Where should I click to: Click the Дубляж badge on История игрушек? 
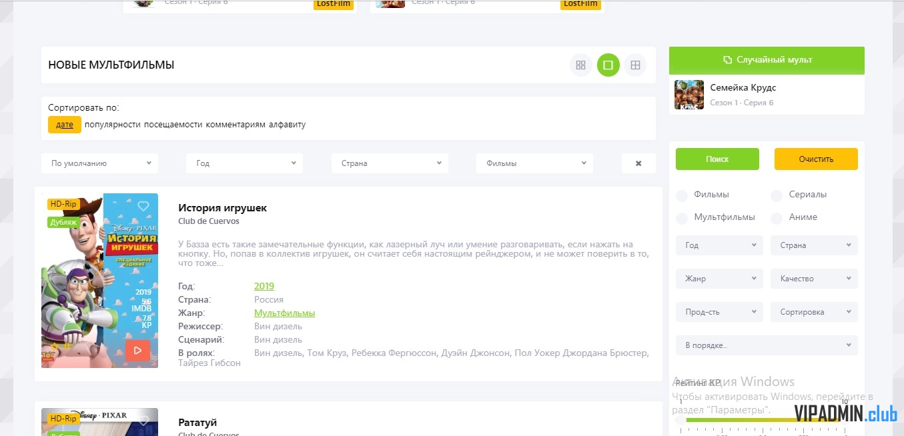click(x=63, y=222)
